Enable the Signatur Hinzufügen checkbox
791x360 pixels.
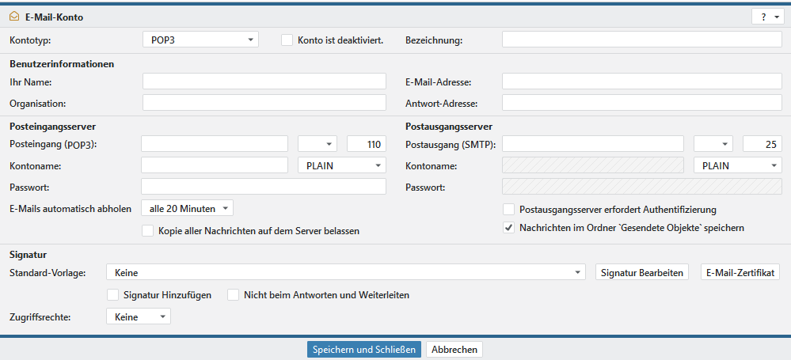point(112,294)
